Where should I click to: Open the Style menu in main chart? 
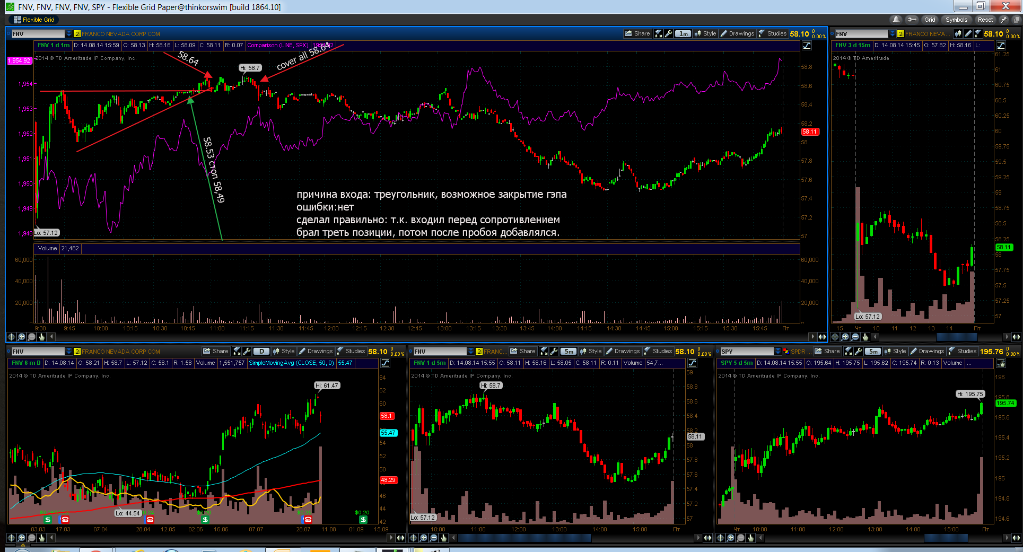[705, 33]
